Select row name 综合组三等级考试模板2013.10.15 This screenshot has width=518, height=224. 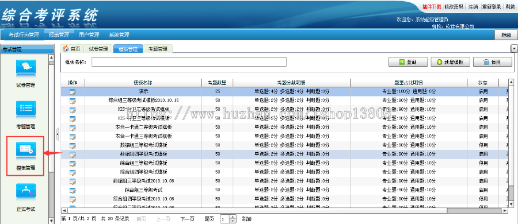click(143, 101)
